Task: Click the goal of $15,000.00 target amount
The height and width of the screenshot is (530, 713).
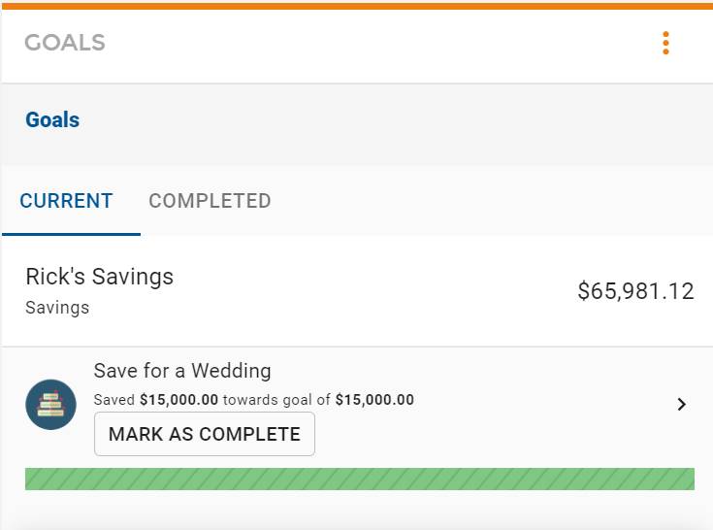Action: [374, 400]
